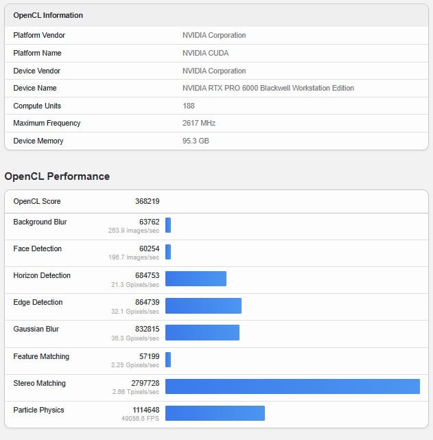Click the OpenCL Information header
The width and height of the screenshot is (433, 440).
point(48,15)
